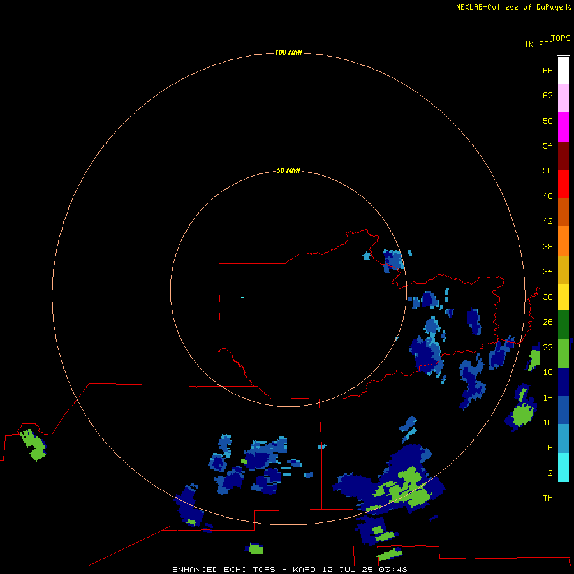Click the light pink legend swatch
The image size is (574, 574).
(x=563, y=98)
